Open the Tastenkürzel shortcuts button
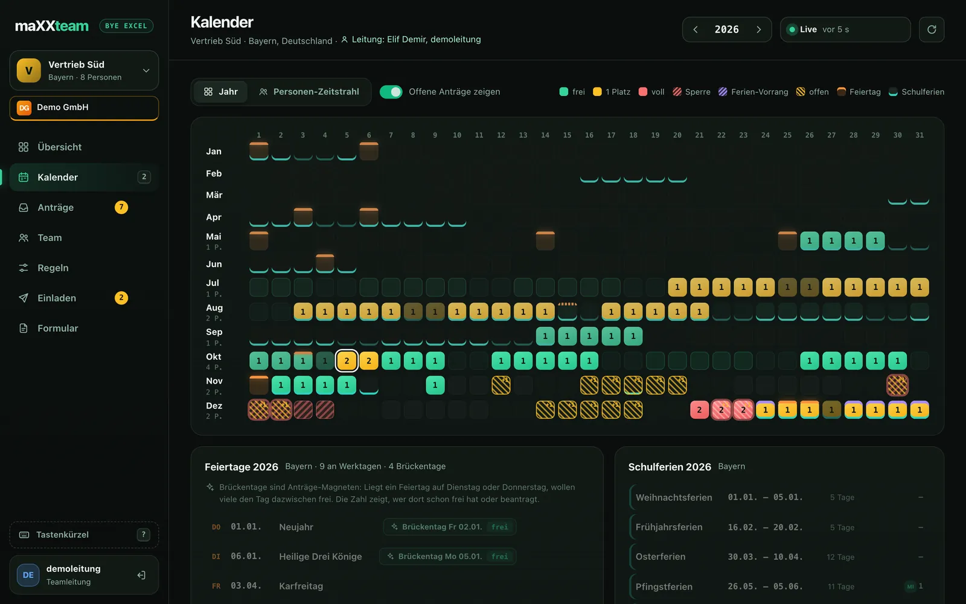 click(84, 535)
